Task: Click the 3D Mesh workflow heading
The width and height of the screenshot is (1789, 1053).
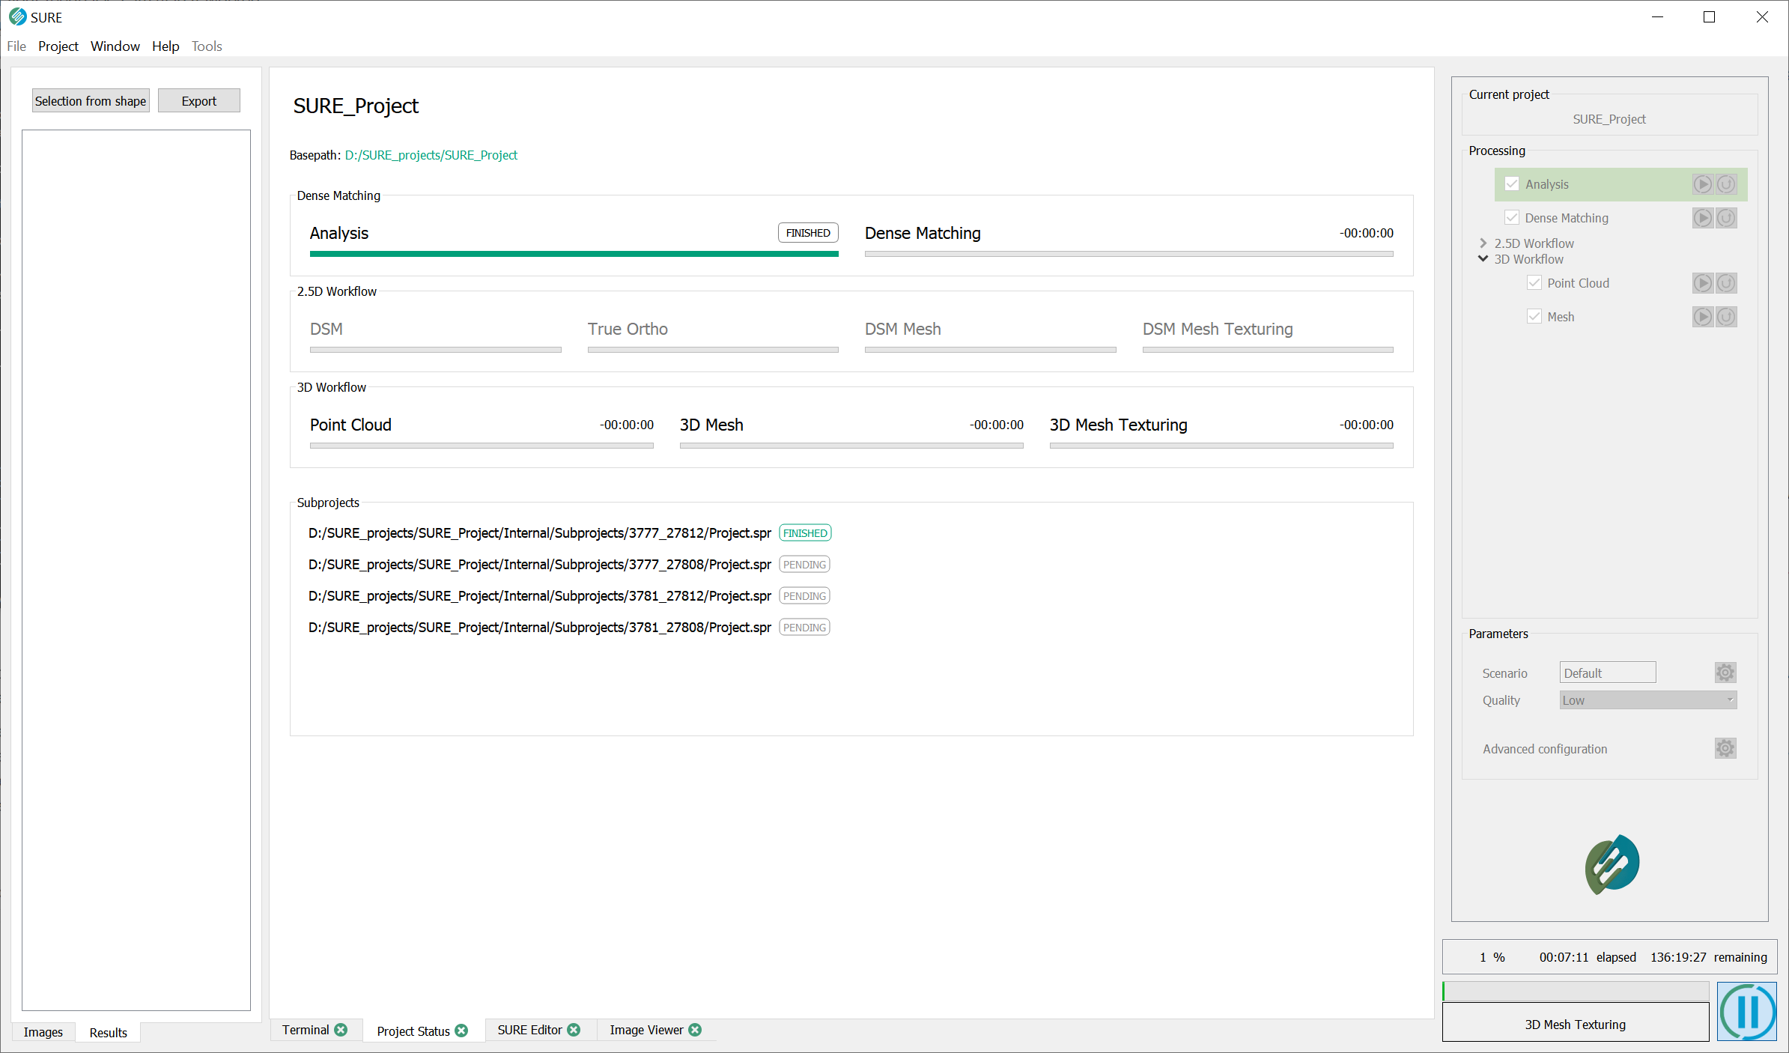Action: tap(711, 425)
